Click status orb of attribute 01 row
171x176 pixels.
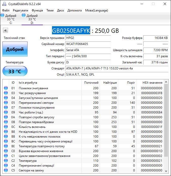[6, 88]
